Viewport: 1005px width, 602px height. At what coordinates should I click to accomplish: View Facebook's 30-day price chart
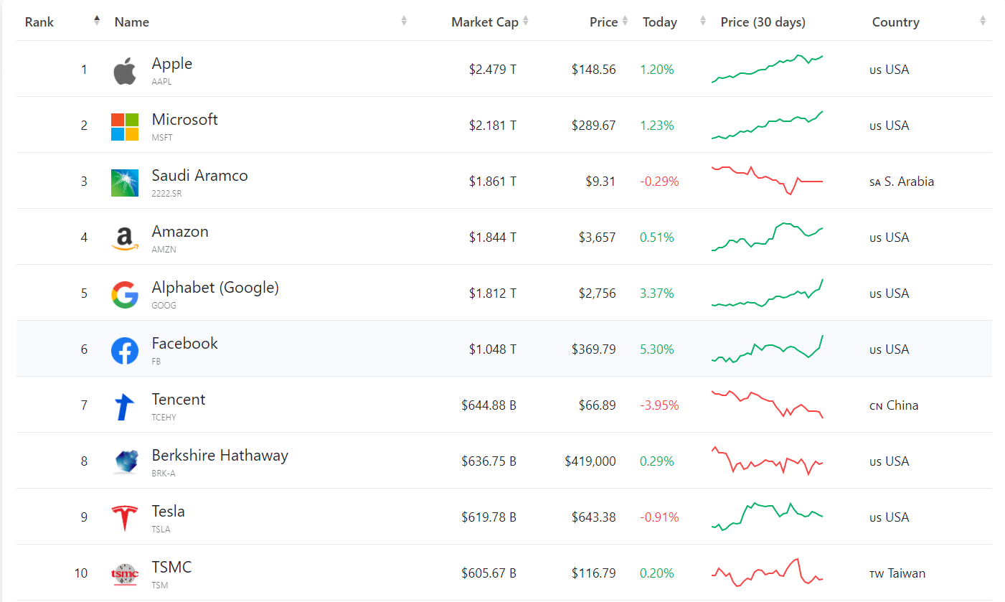pyautogui.click(x=768, y=349)
